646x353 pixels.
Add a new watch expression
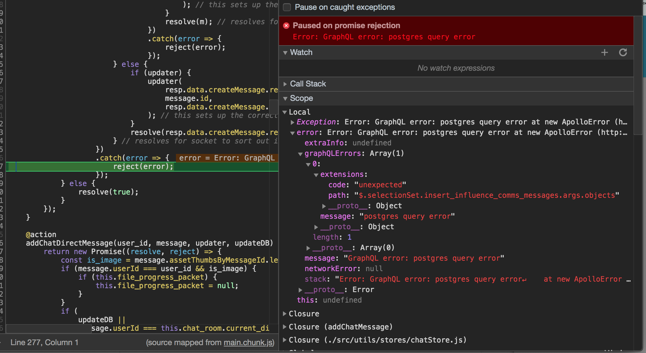605,52
